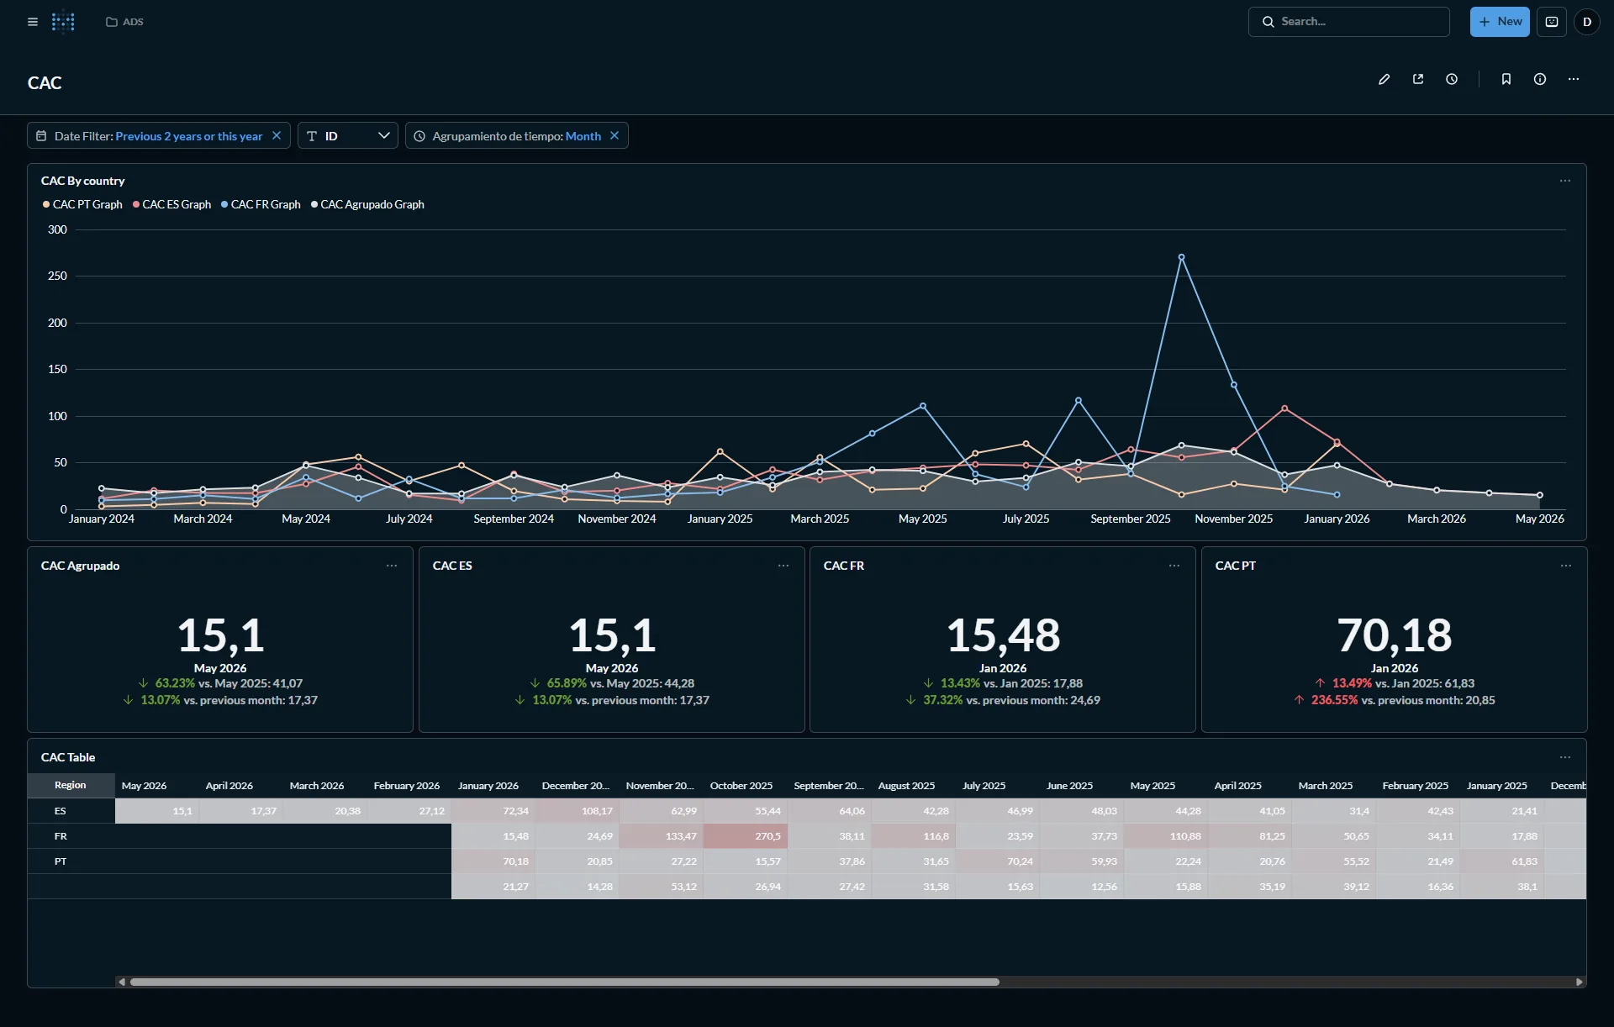The height and width of the screenshot is (1027, 1614).
Task: Click the table horizontal scrollbar thumb
Action: [565, 982]
